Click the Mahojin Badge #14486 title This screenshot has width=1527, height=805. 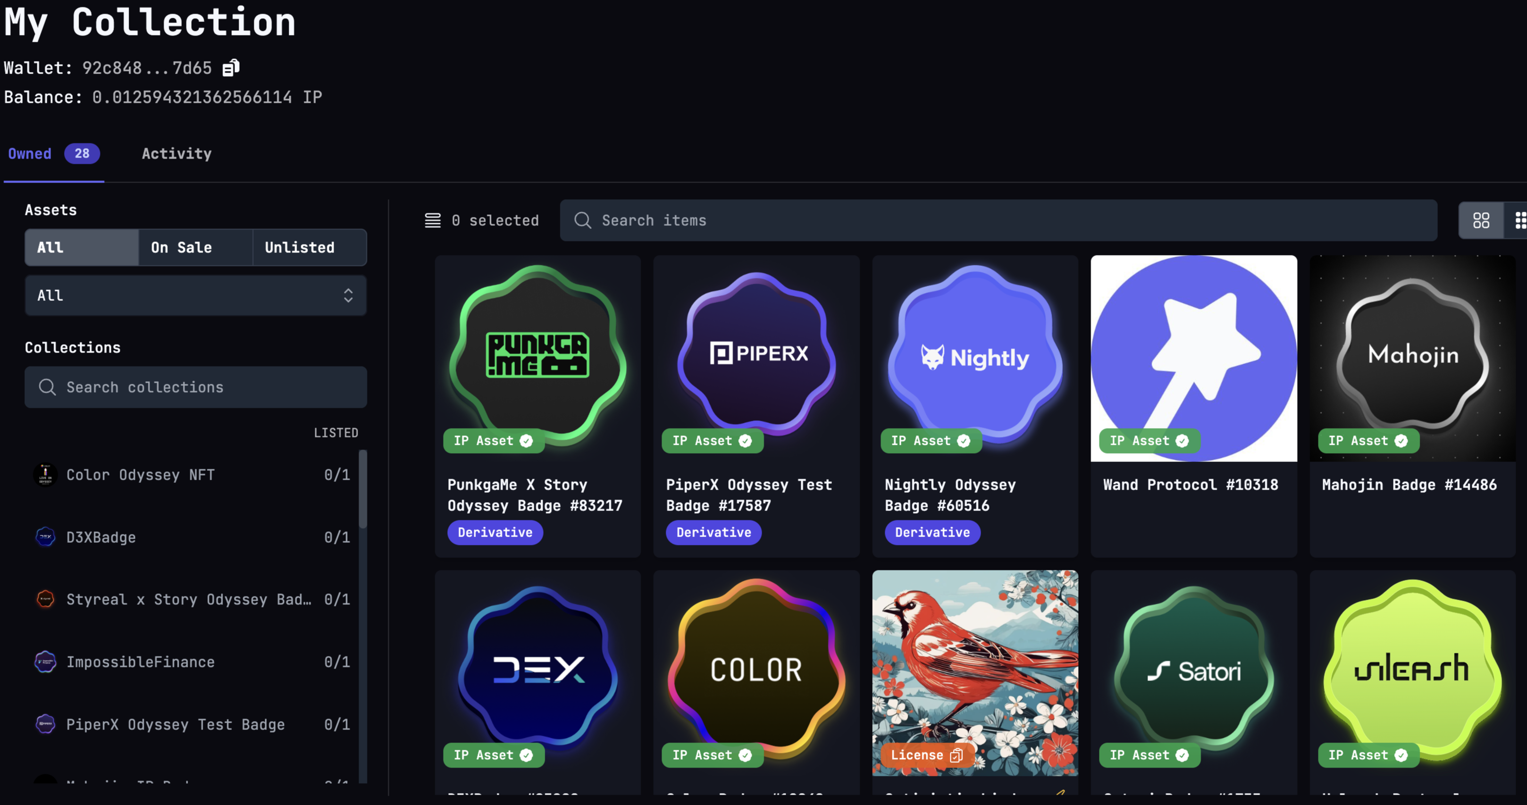pyautogui.click(x=1409, y=485)
